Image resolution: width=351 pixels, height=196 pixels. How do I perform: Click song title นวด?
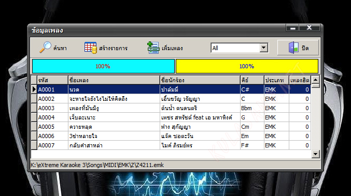point(74,90)
